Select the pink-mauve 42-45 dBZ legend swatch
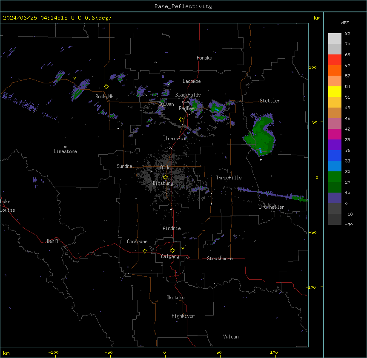Viewport: 367px width, 358px height. (x=335, y=124)
